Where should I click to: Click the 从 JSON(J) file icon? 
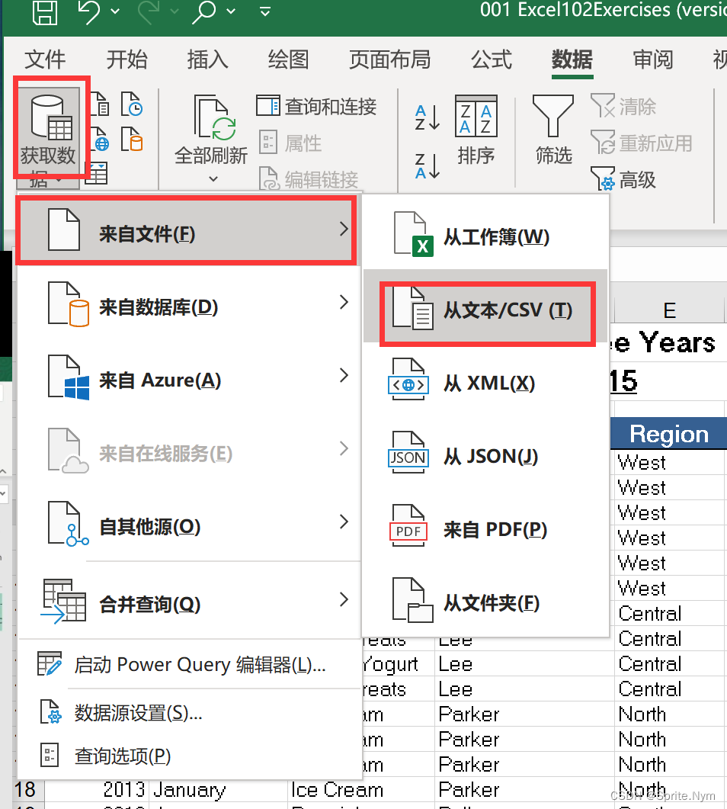(408, 452)
